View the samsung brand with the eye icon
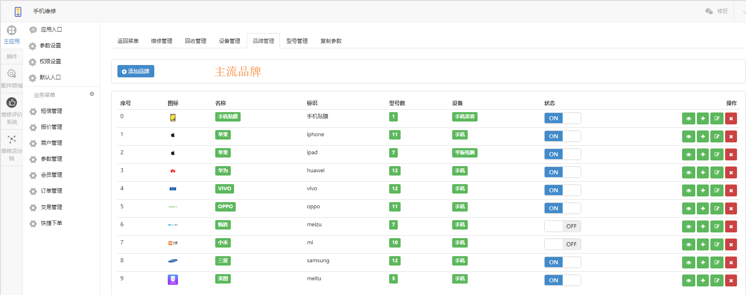Image resolution: width=746 pixels, height=295 pixels. [x=689, y=263]
